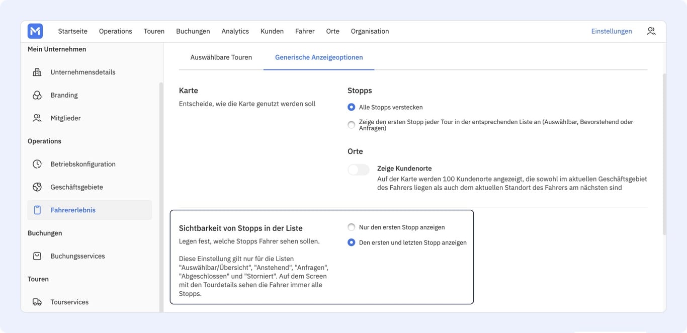Open Analytics in top navigation

tap(235, 31)
